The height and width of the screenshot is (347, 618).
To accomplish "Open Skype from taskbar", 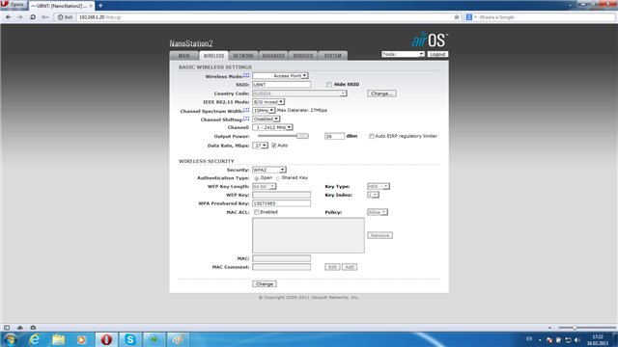I will pos(129,339).
